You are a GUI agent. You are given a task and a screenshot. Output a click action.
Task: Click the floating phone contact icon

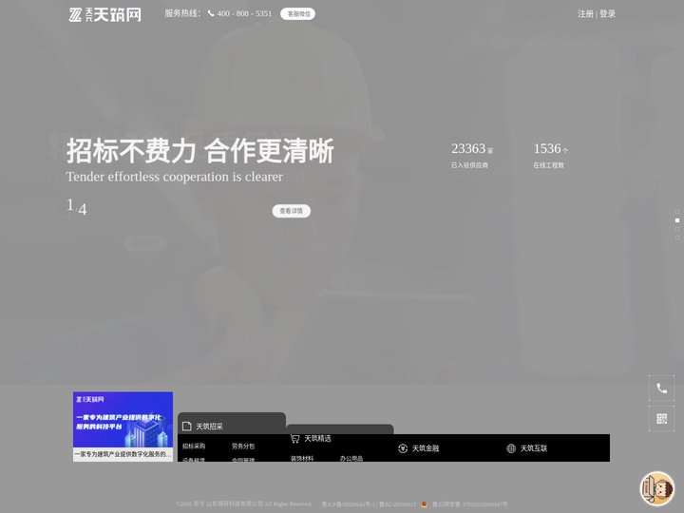[662, 389]
